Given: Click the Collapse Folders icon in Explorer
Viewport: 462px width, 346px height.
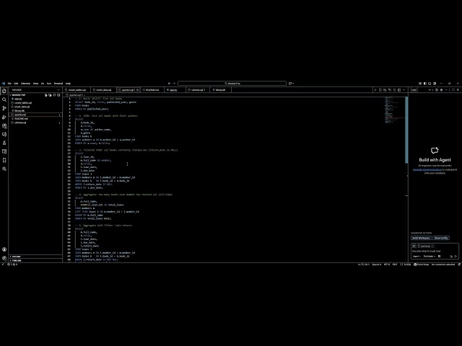Looking at the screenshot, I should click(x=58, y=95).
